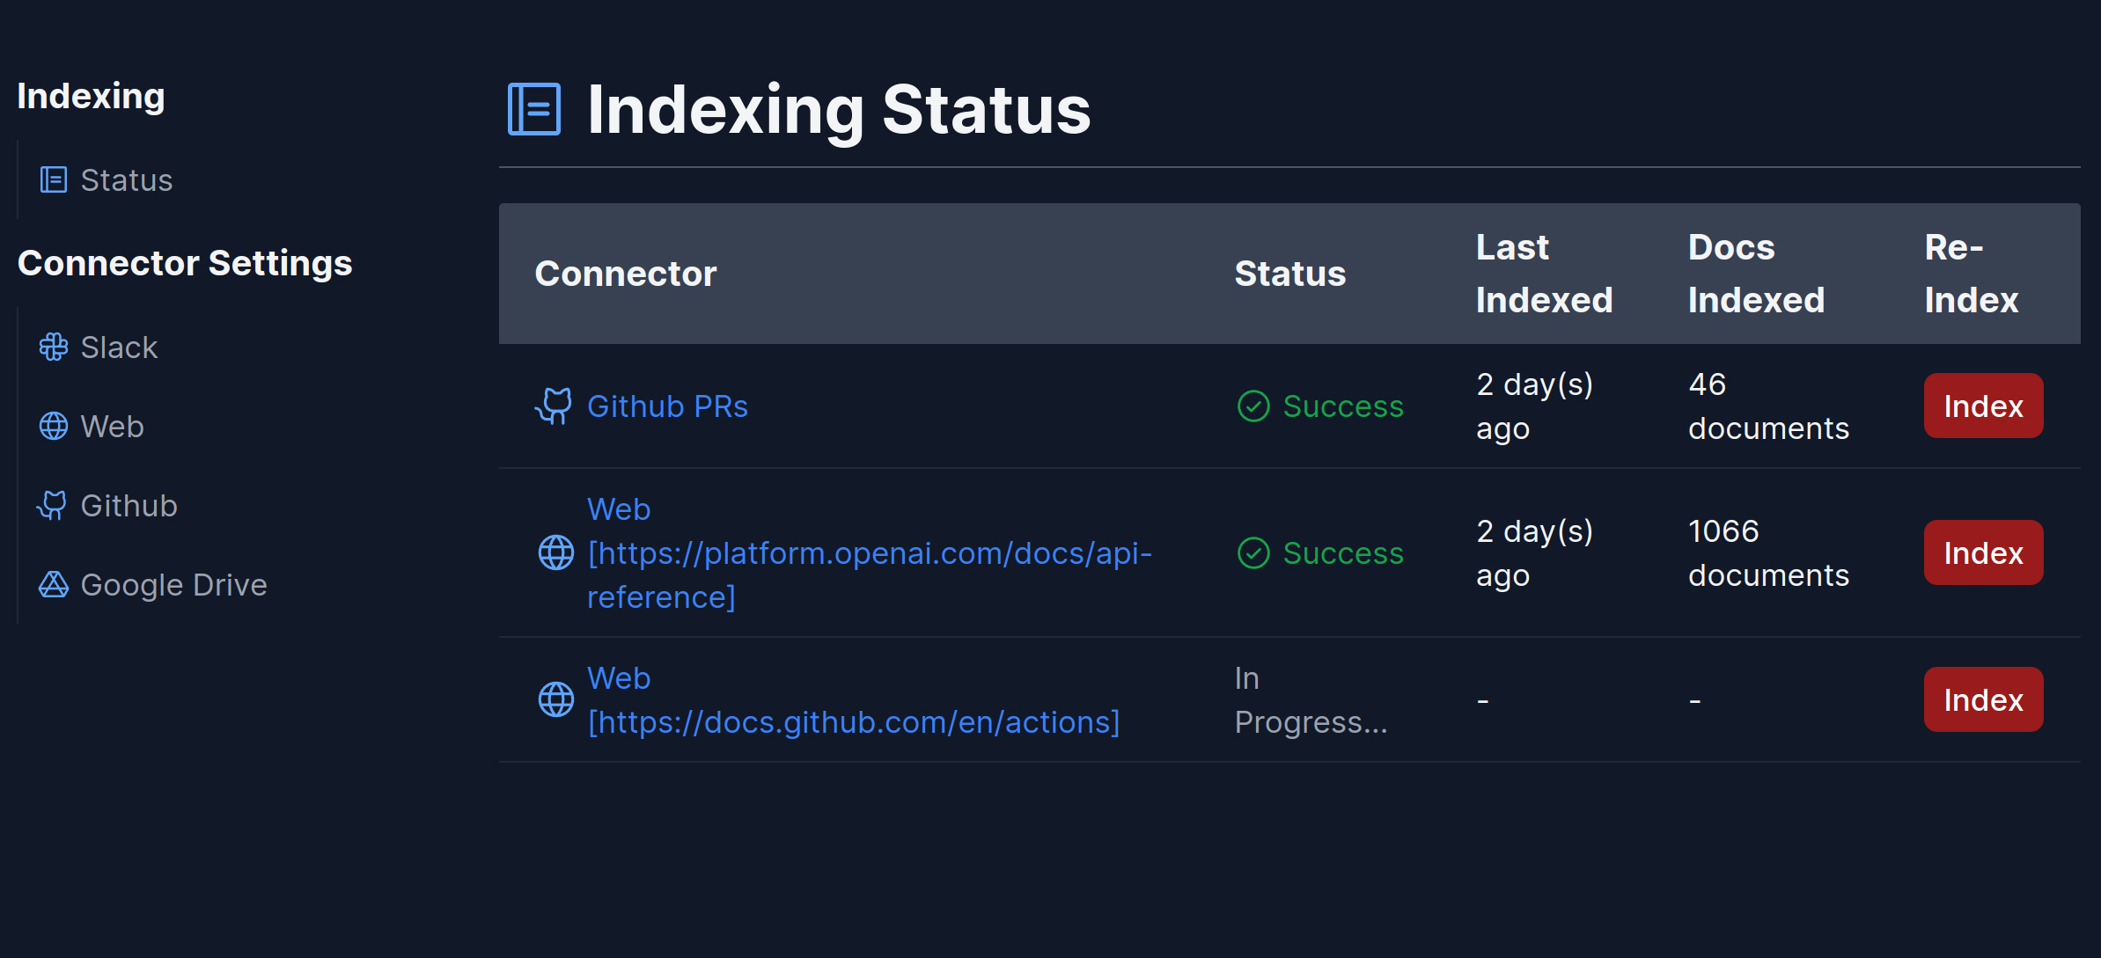The height and width of the screenshot is (958, 2101).
Task: Click the Index button on the GitHub actions row
Action: click(1982, 699)
